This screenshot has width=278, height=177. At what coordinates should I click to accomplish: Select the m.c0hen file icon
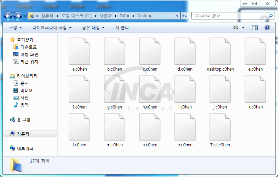pyautogui.click(x=115, y=127)
